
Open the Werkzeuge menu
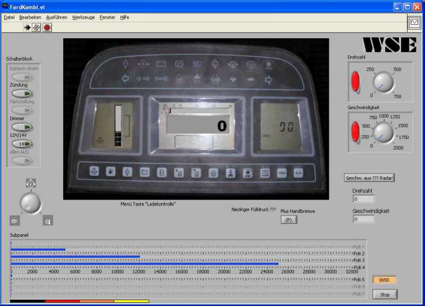[83, 18]
